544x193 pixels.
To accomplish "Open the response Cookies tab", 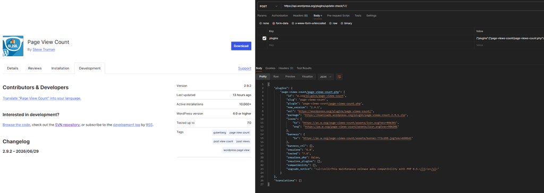I will [x=270, y=68].
